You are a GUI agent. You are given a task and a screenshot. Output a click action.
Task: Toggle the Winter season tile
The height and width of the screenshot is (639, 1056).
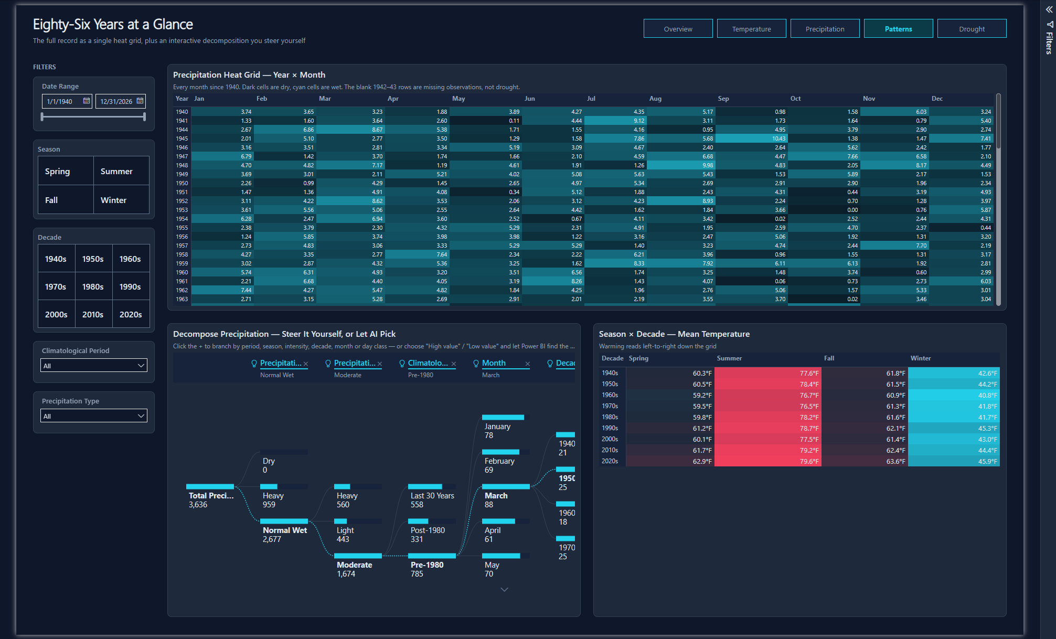[x=121, y=199]
